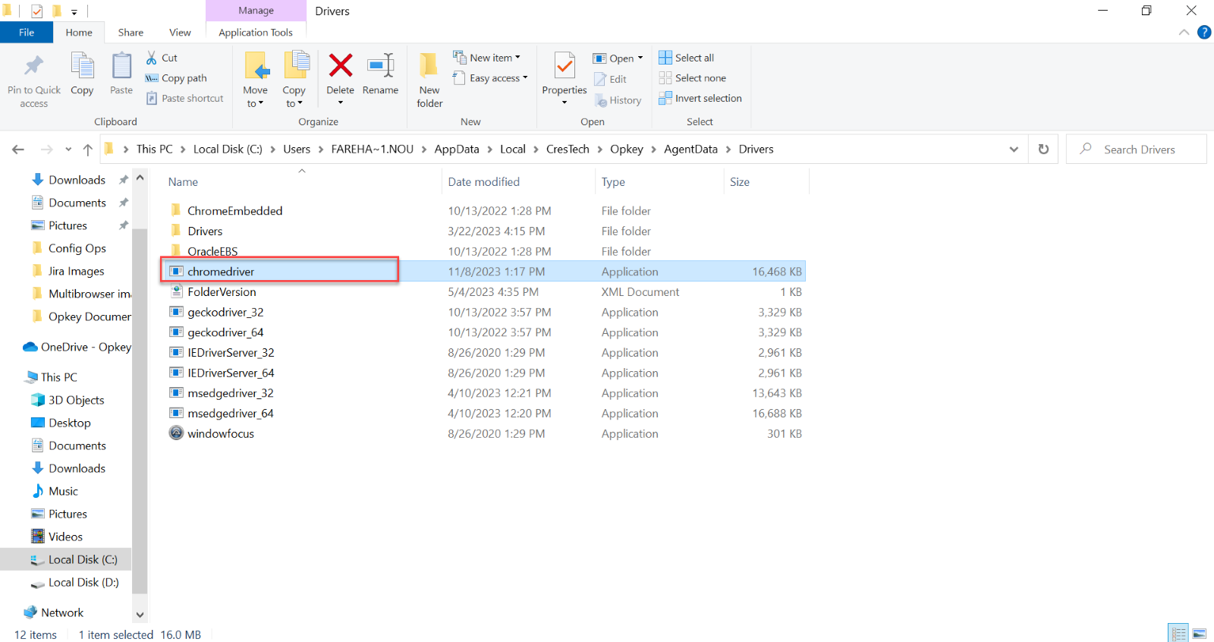Image resolution: width=1214 pixels, height=642 pixels.
Task: Click the Manage contextual tab
Action: (256, 11)
